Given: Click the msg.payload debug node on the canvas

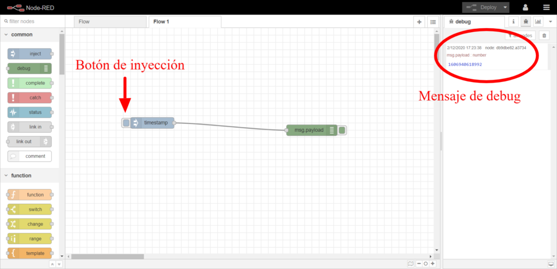Looking at the screenshot, I should (312, 130).
